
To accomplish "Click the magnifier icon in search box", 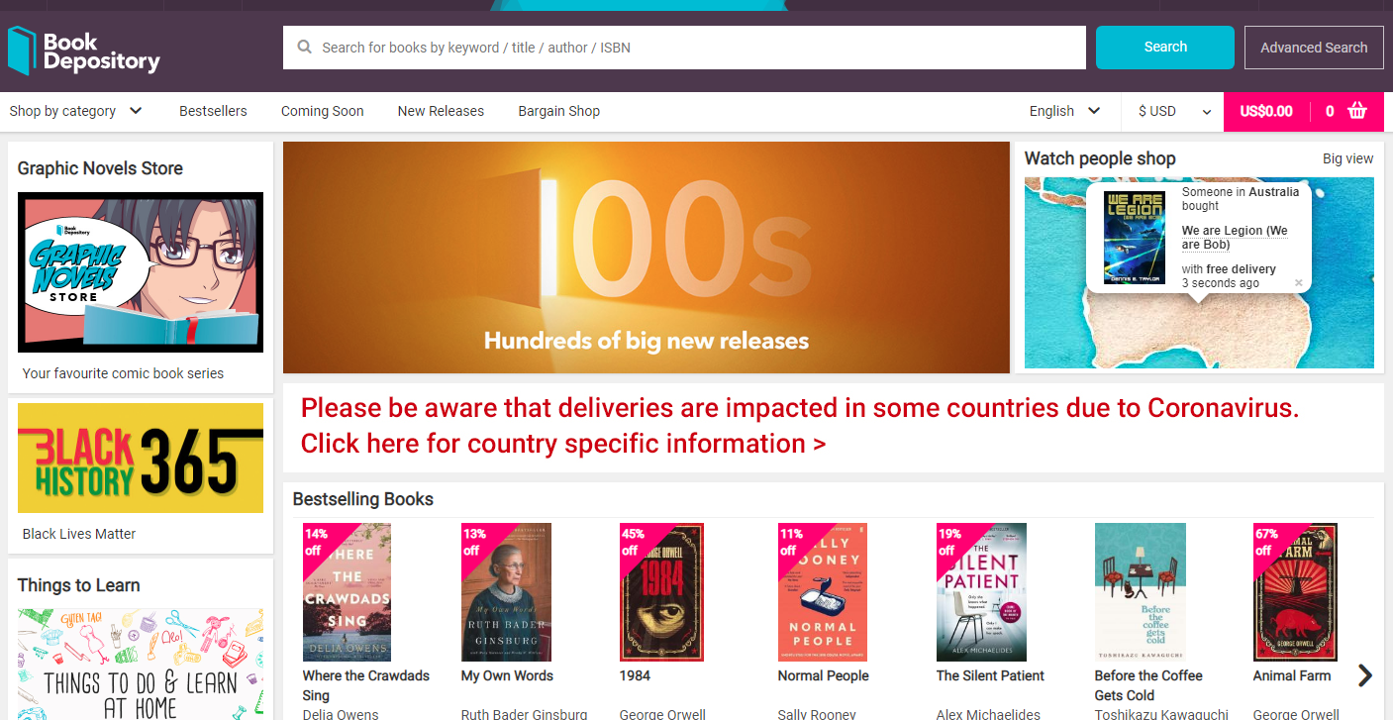I will 305,48.
